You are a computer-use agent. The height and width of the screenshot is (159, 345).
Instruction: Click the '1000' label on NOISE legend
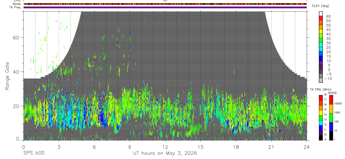[338, 112]
